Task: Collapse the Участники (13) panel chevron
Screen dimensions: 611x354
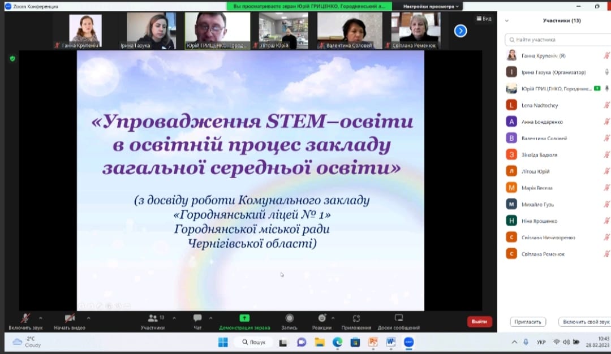Action: point(506,20)
